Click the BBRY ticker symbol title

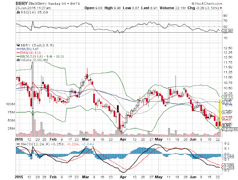tap(22, 3)
